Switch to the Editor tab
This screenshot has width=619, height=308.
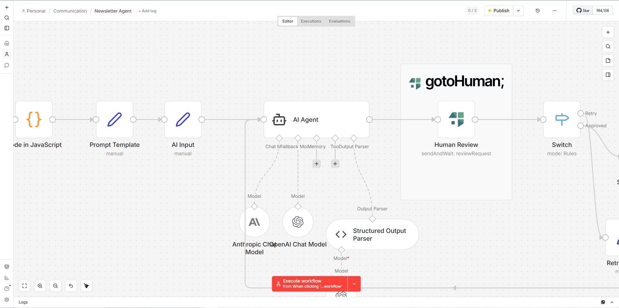coord(288,21)
